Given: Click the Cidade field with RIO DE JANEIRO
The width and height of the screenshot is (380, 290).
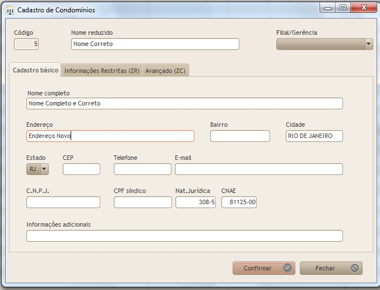Looking at the screenshot, I should click(x=314, y=136).
